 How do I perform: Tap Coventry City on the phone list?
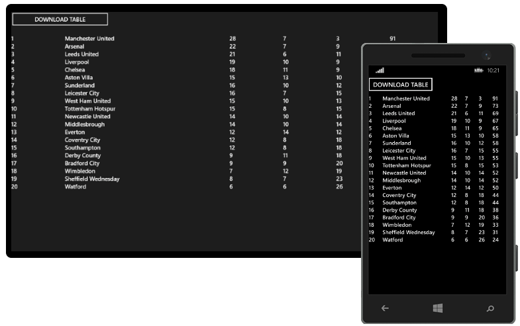(399, 195)
